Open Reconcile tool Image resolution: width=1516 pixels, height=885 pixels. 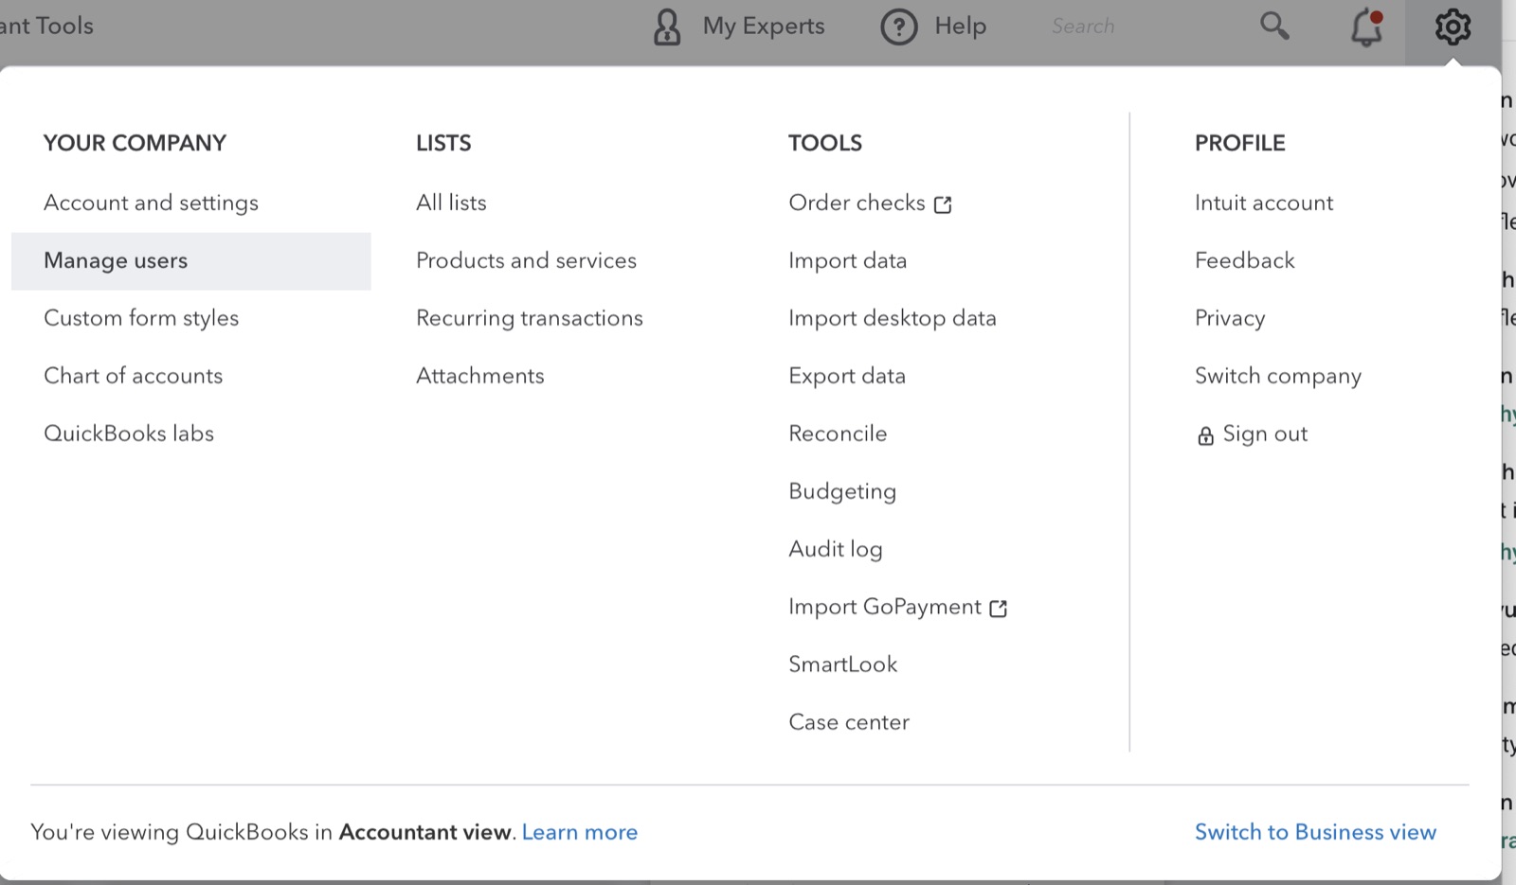coord(838,434)
